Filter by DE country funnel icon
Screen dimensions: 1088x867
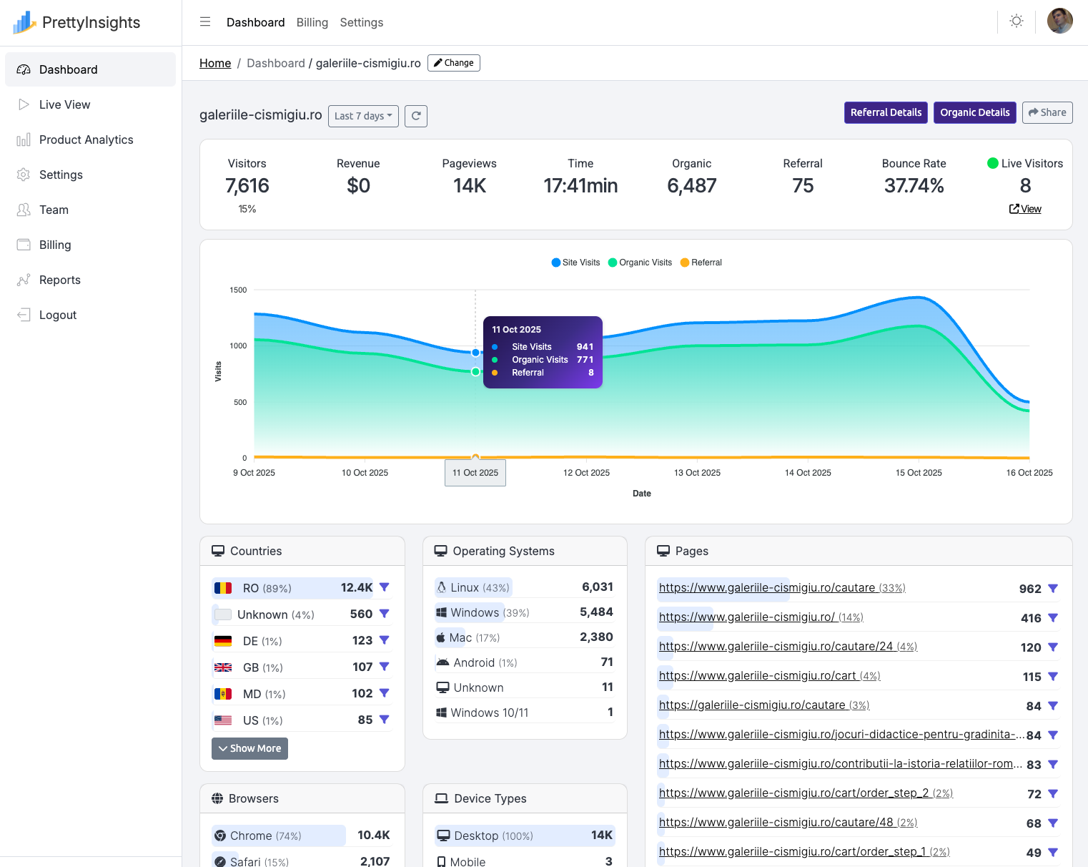pyautogui.click(x=384, y=640)
